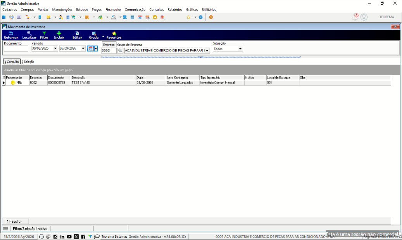402x240 pixels.
Task: Open the Relatórios menu
Action: coord(175,9)
